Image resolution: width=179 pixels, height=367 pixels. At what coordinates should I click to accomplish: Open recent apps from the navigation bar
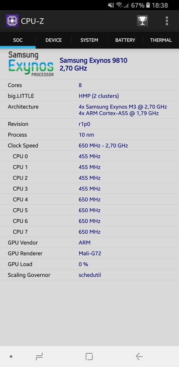coord(39,356)
